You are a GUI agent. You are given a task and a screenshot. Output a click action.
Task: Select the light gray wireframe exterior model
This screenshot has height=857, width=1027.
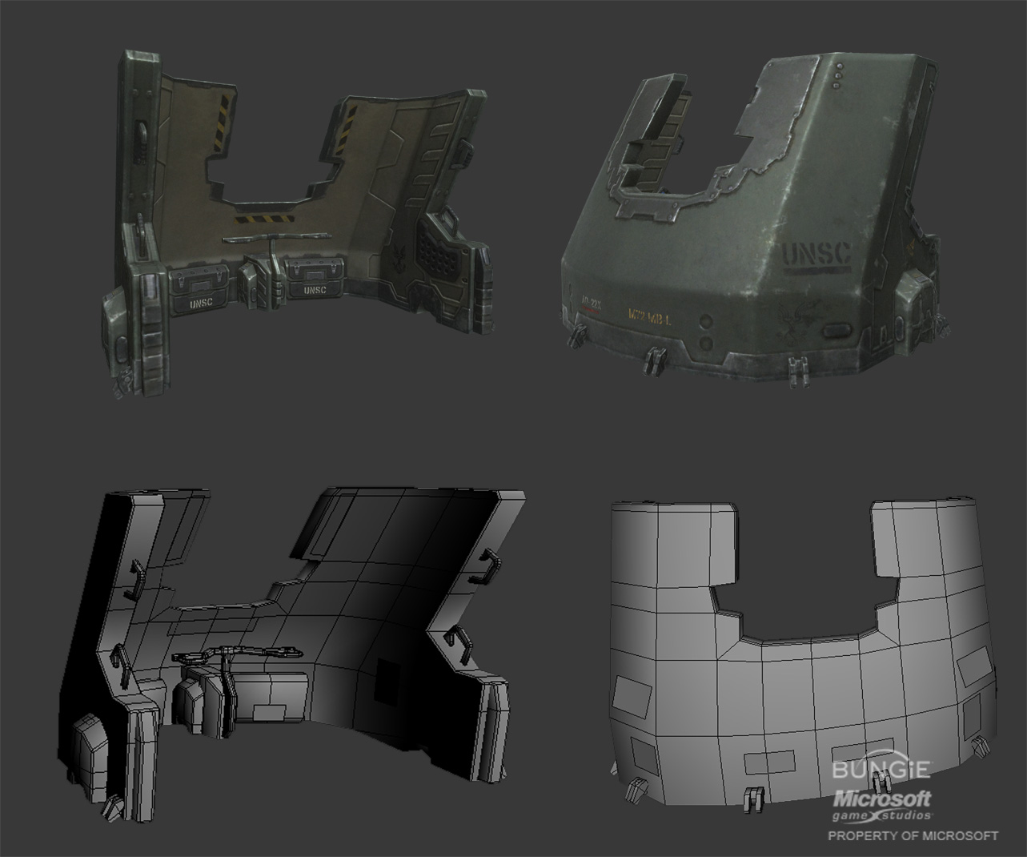[x=800, y=657]
